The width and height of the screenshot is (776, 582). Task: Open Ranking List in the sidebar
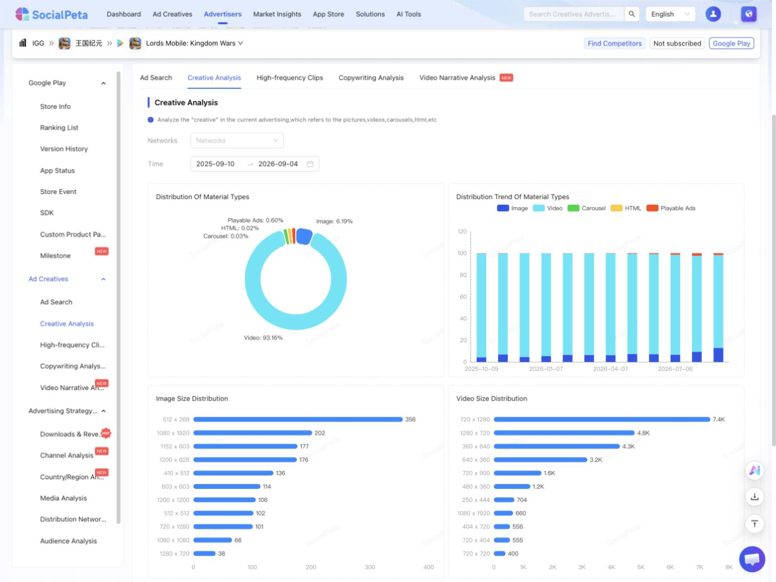point(59,128)
